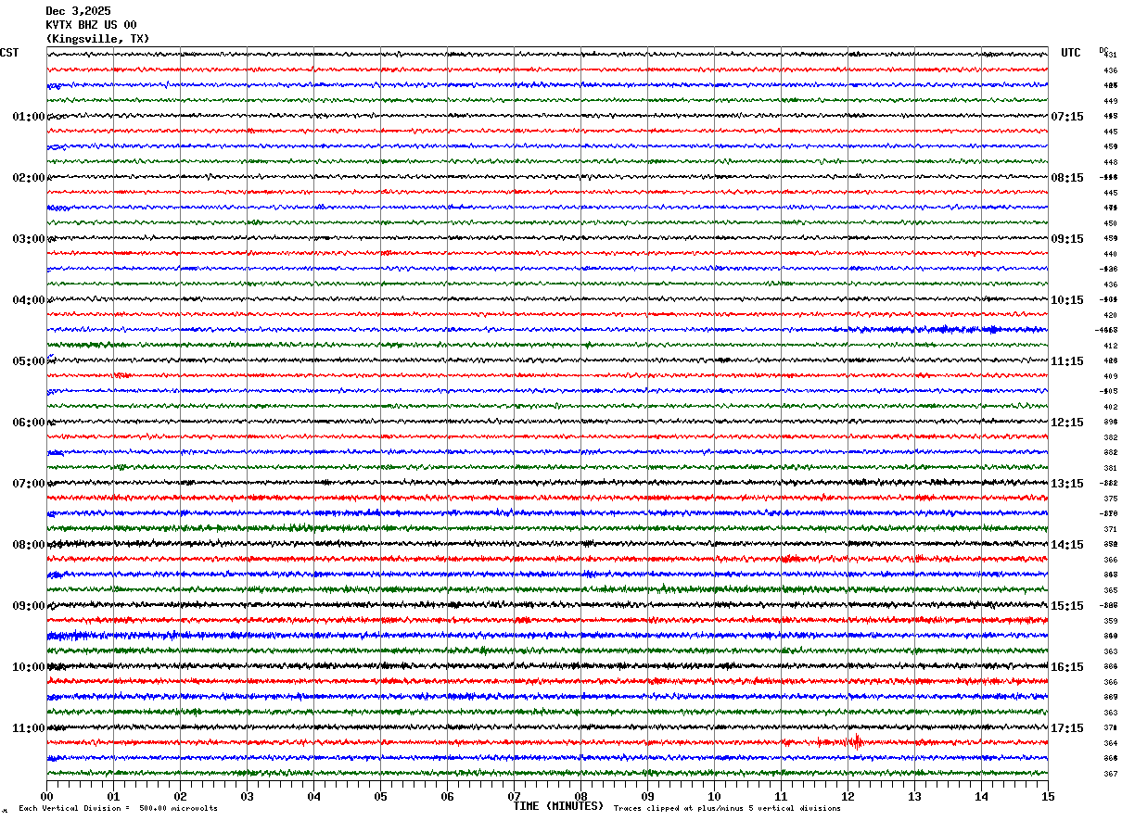Image resolution: width=1122 pixels, height=821 pixels.
Task: Select the 02:00 CST row label
Action: 29,178
